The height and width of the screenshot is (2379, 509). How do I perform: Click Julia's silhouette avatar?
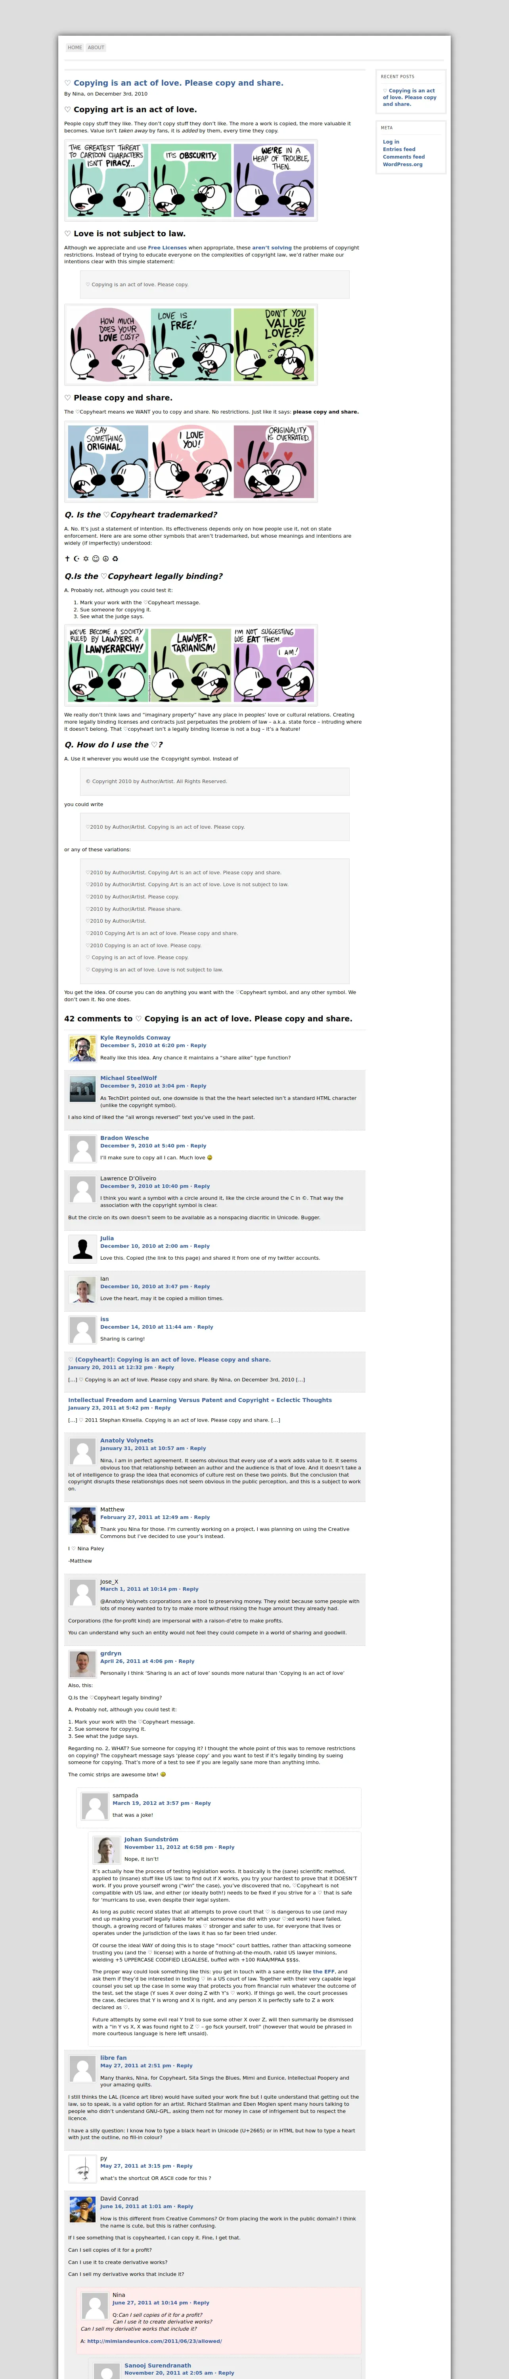[82, 1249]
